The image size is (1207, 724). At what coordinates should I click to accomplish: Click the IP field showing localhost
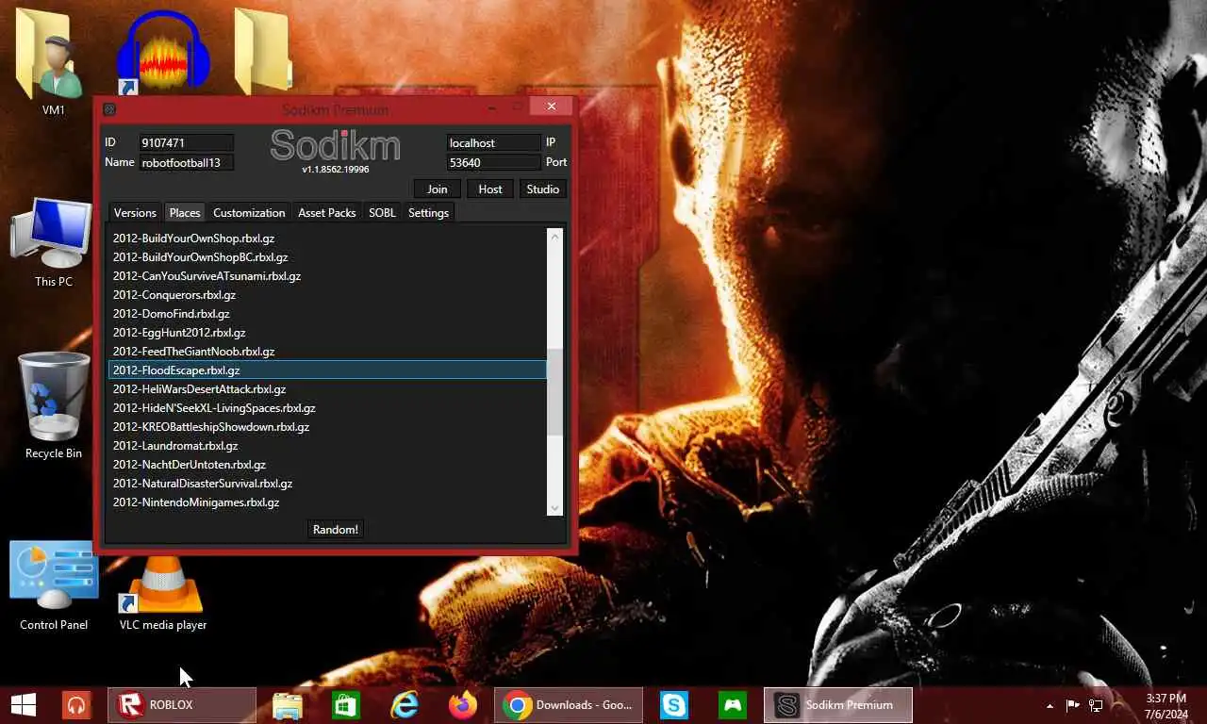click(x=494, y=143)
